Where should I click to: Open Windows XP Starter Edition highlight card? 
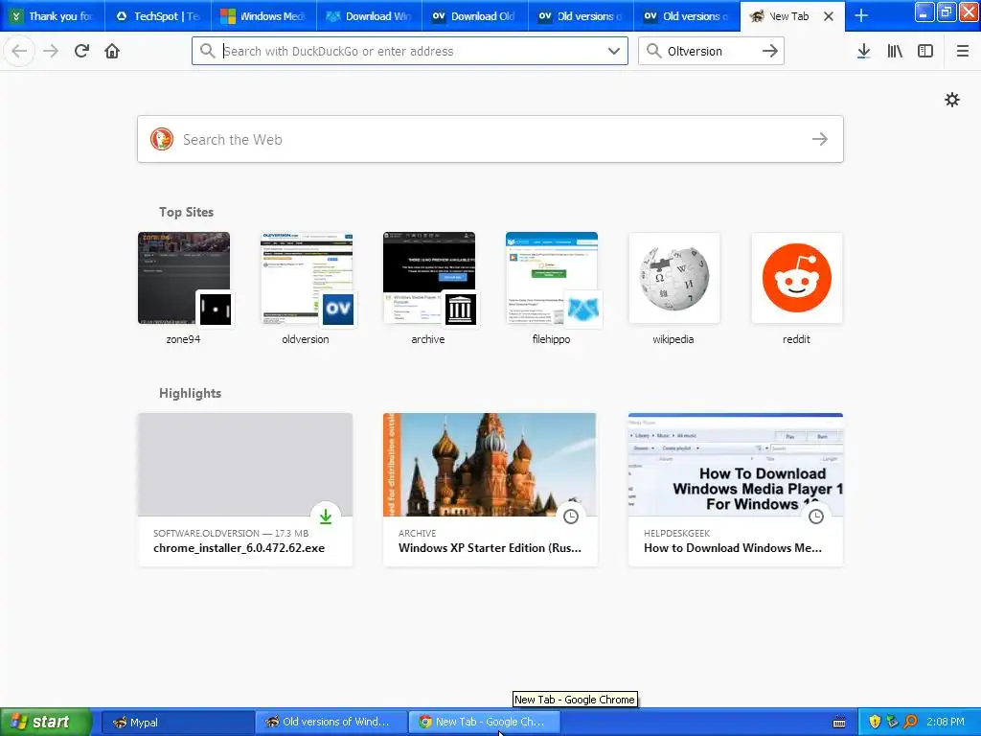click(490, 490)
